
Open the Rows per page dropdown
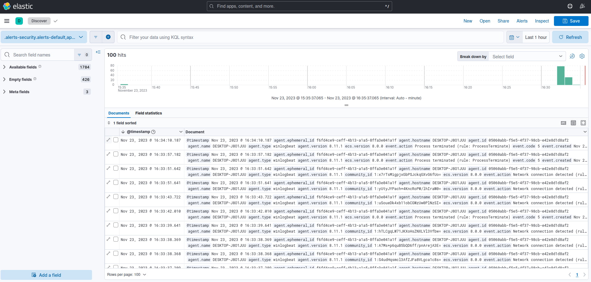tap(127, 275)
